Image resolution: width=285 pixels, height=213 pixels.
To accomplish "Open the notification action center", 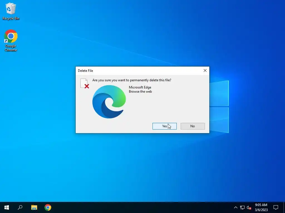I will (x=276, y=207).
